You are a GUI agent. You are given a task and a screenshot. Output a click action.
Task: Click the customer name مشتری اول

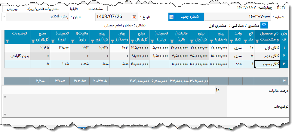(218, 25)
